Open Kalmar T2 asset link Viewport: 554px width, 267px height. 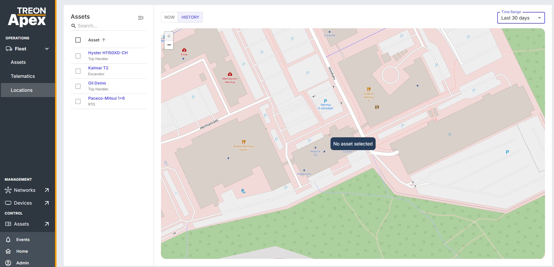click(x=98, y=68)
